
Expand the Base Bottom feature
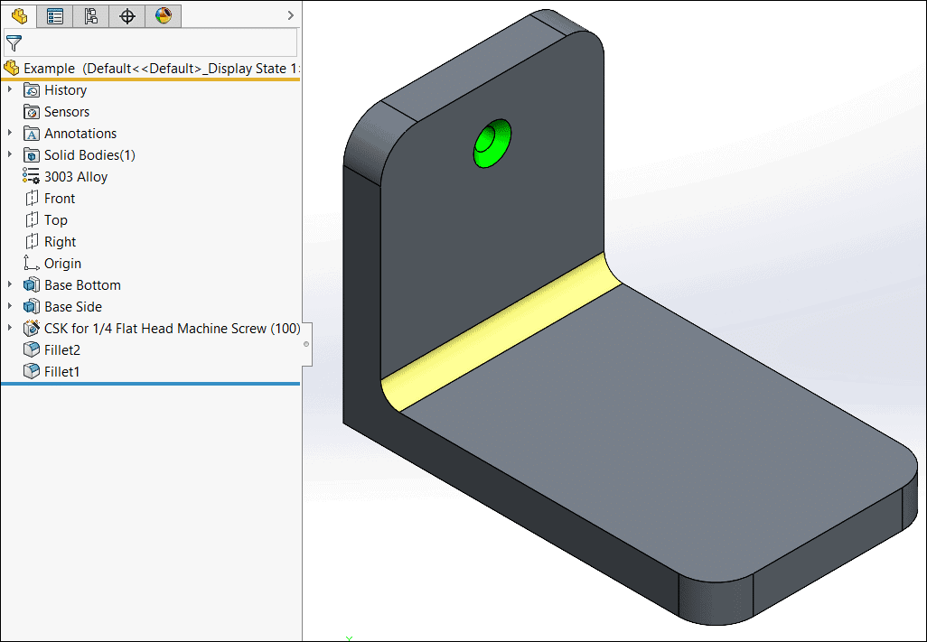point(9,284)
